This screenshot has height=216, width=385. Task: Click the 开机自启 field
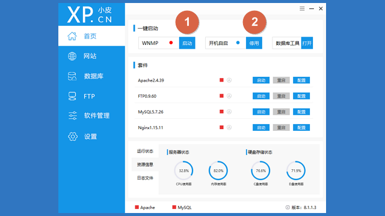[x=226, y=43]
